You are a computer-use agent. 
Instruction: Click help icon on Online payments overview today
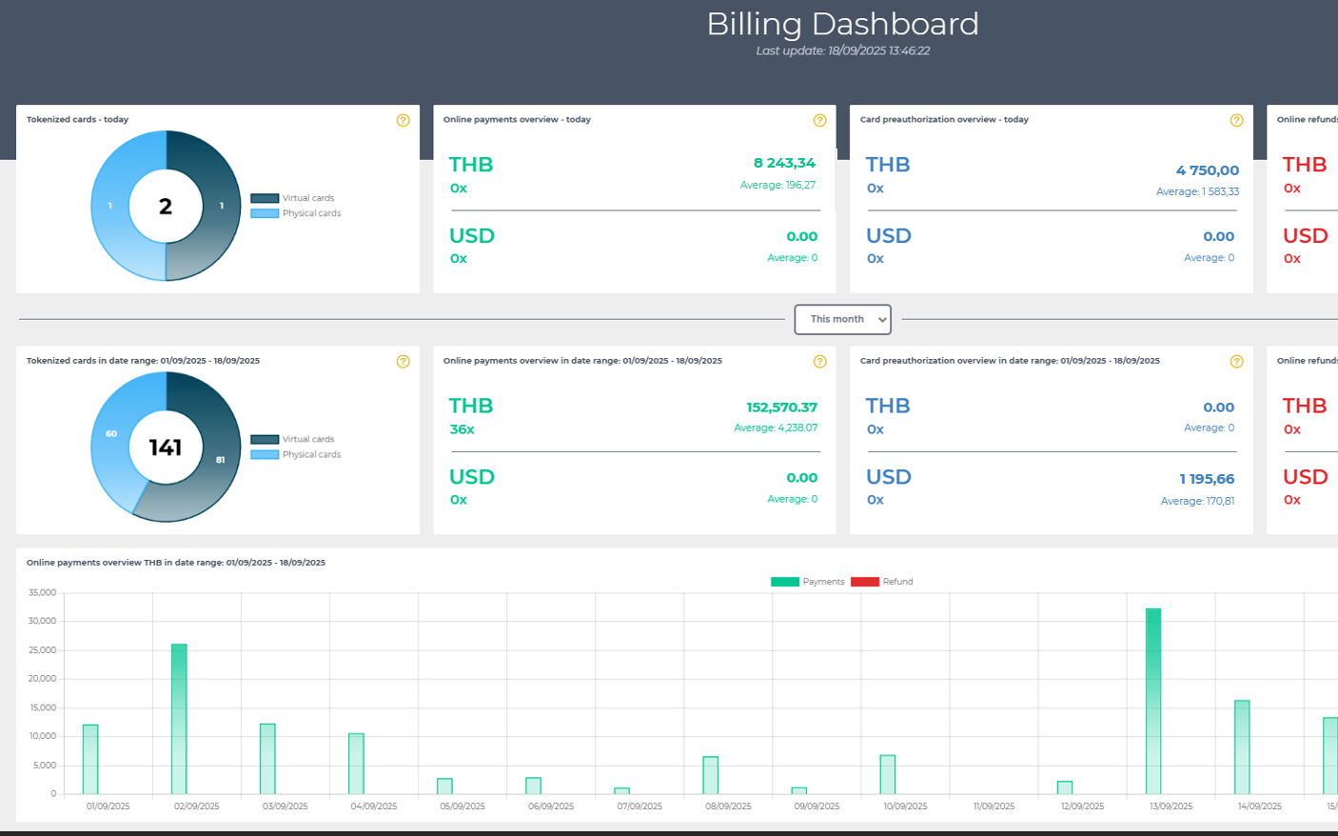[819, 120]
